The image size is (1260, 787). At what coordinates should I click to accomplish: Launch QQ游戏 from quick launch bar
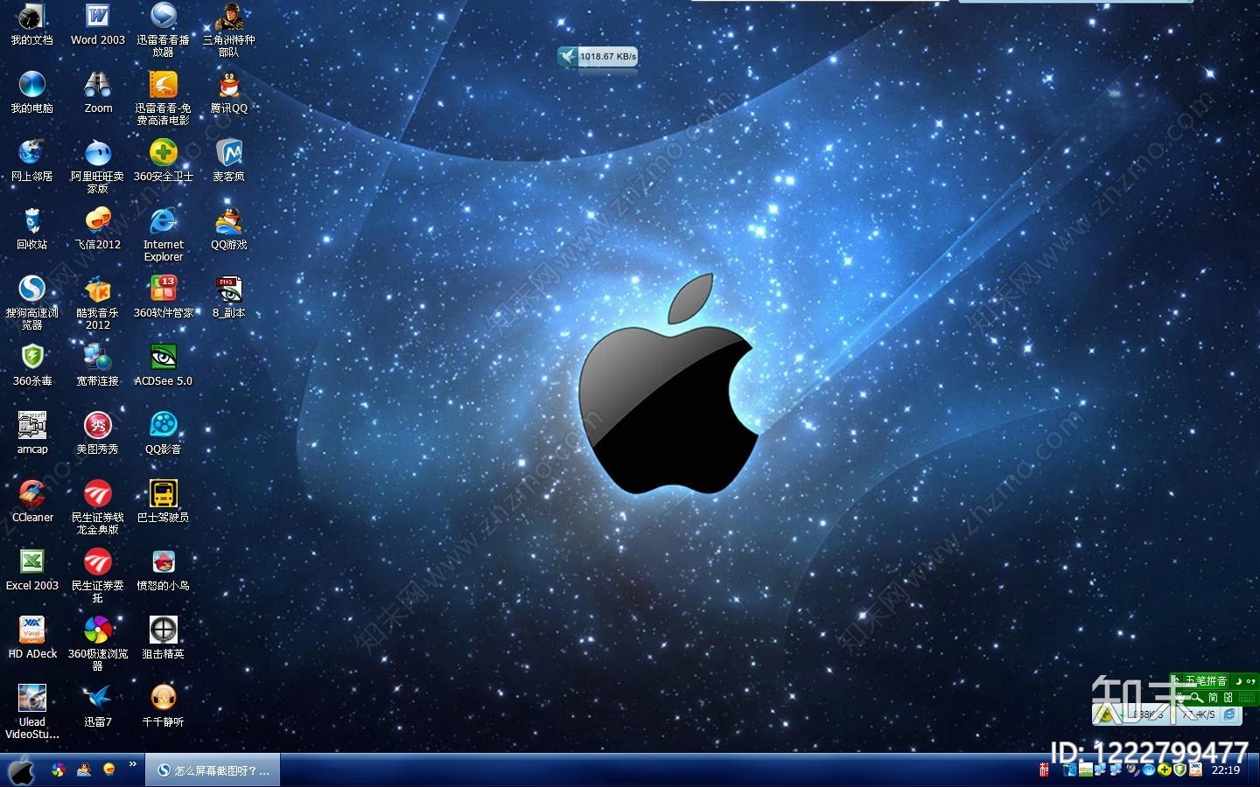[83, 770]
